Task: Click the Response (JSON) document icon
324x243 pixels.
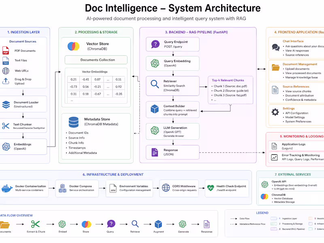Action: 155,152
